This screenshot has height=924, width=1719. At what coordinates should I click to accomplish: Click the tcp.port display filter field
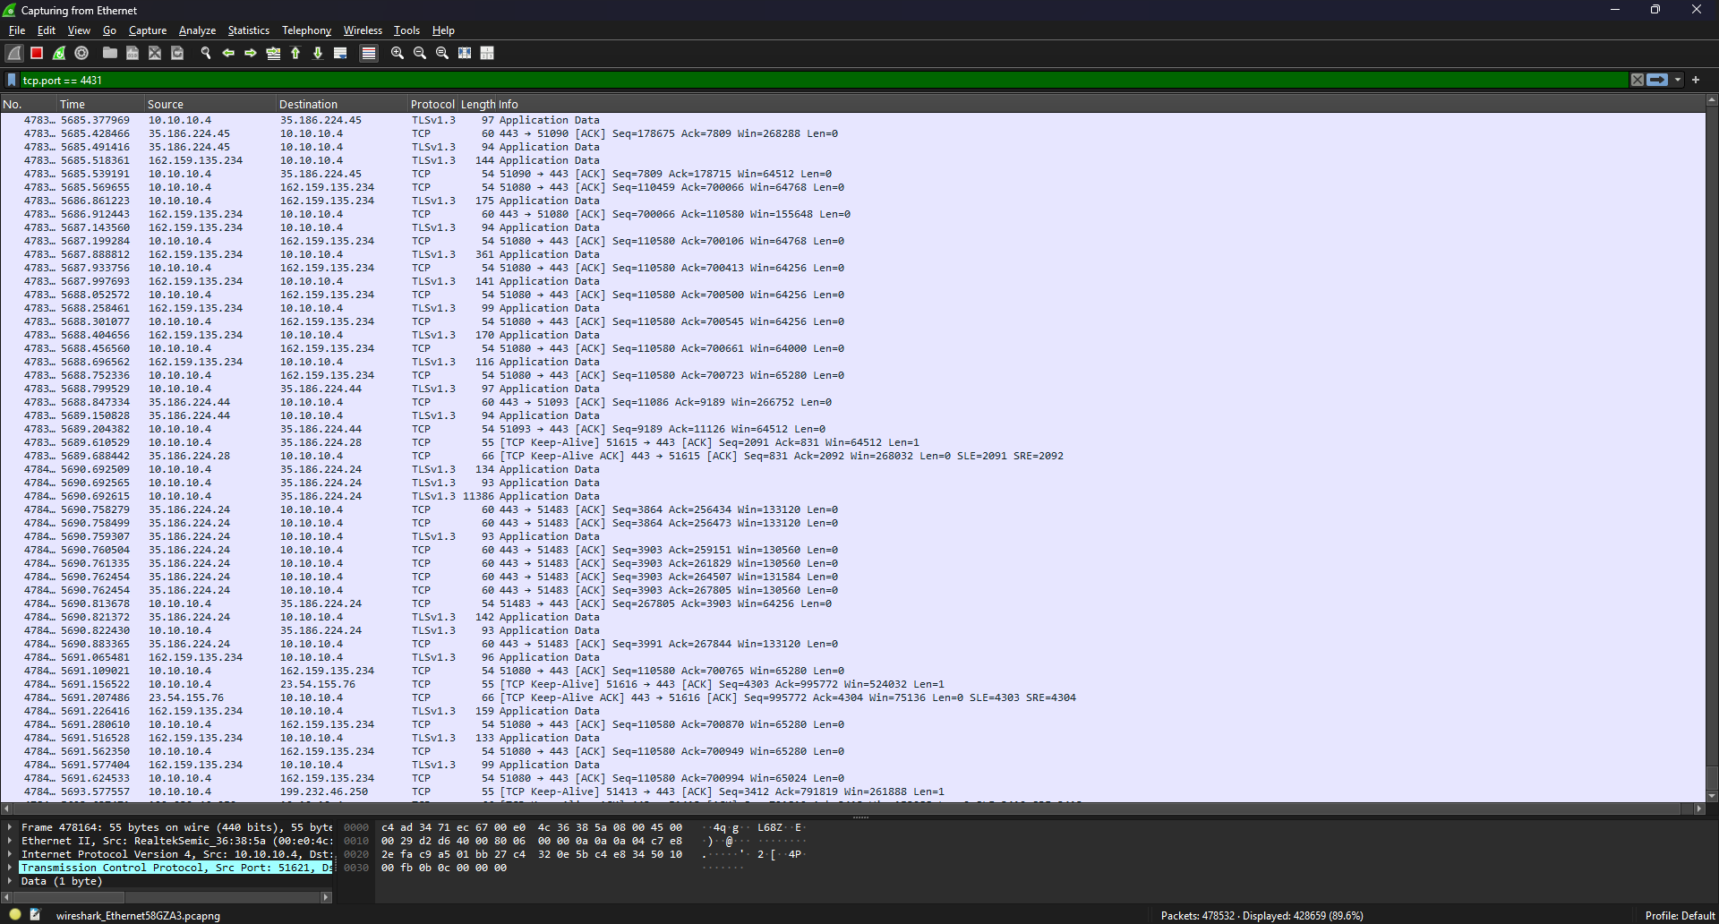tap(806, 81)
